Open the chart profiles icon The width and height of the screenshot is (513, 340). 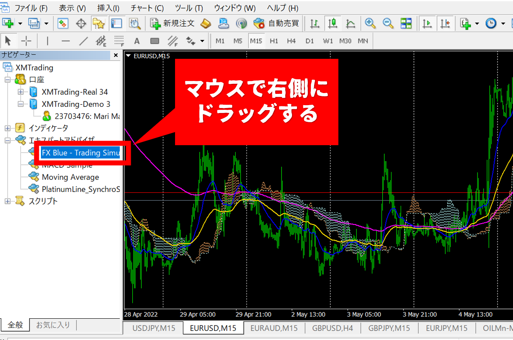click(33, 23)
